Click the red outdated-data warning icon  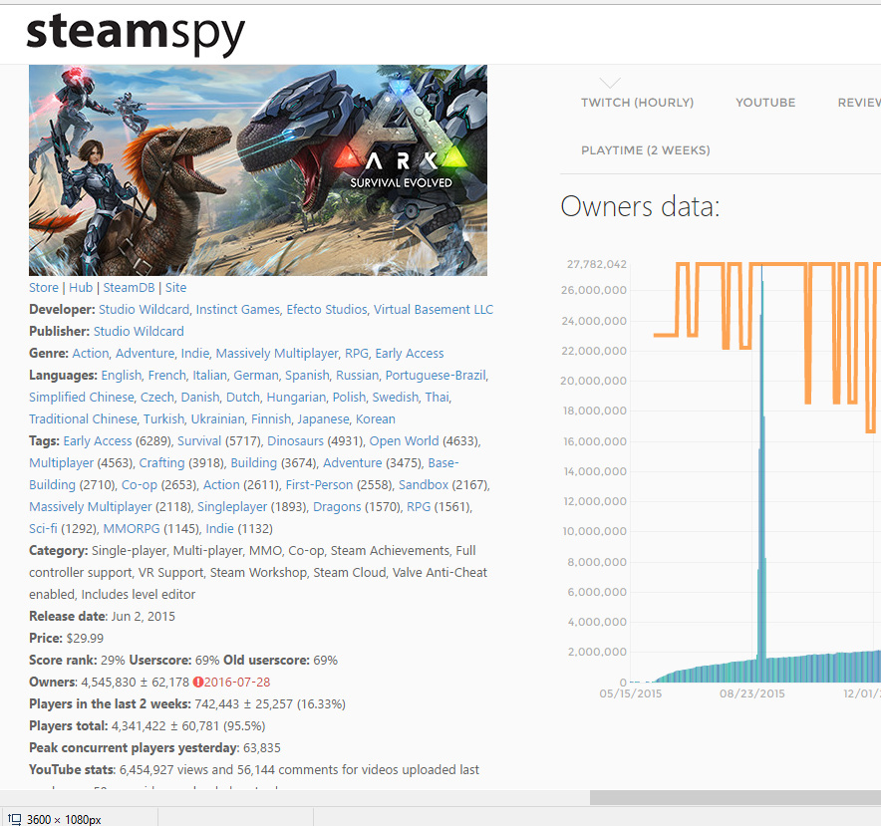[x=197, y=683]
